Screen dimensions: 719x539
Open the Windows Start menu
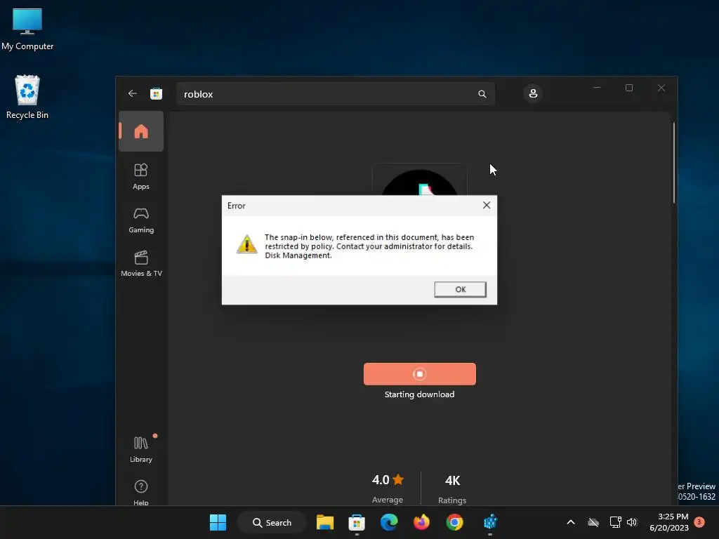(218, 522)
